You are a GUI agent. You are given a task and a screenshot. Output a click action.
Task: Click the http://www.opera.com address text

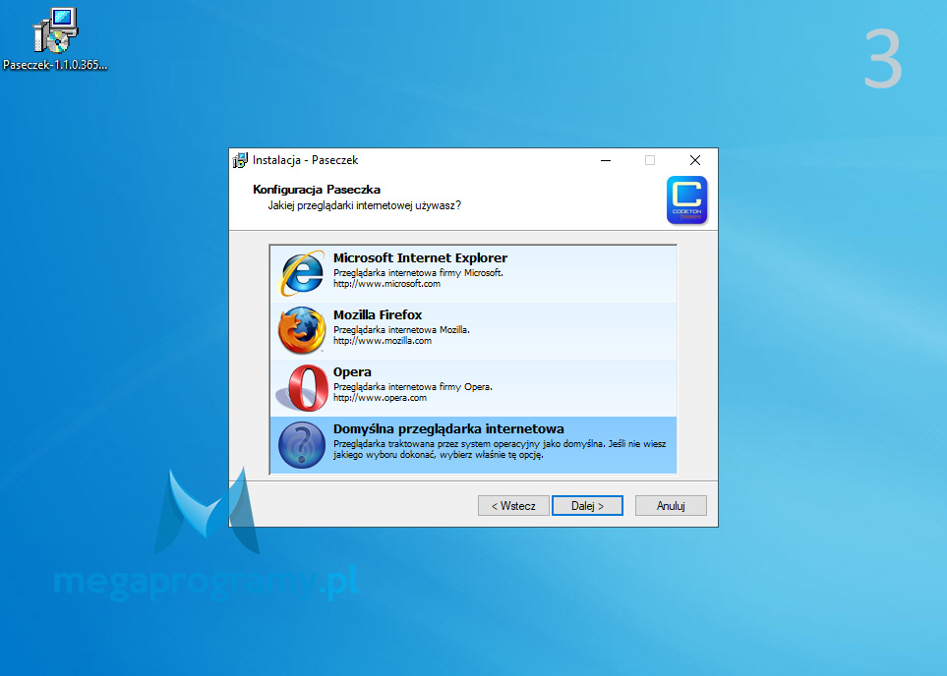click(x=380, y=398)
